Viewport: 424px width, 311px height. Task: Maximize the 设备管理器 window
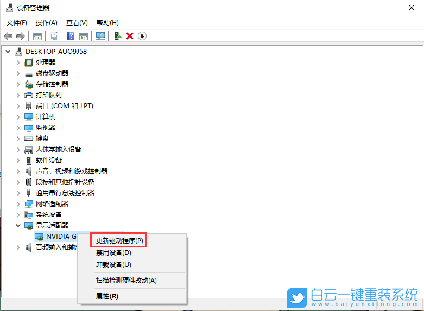(x=387, y=8)
